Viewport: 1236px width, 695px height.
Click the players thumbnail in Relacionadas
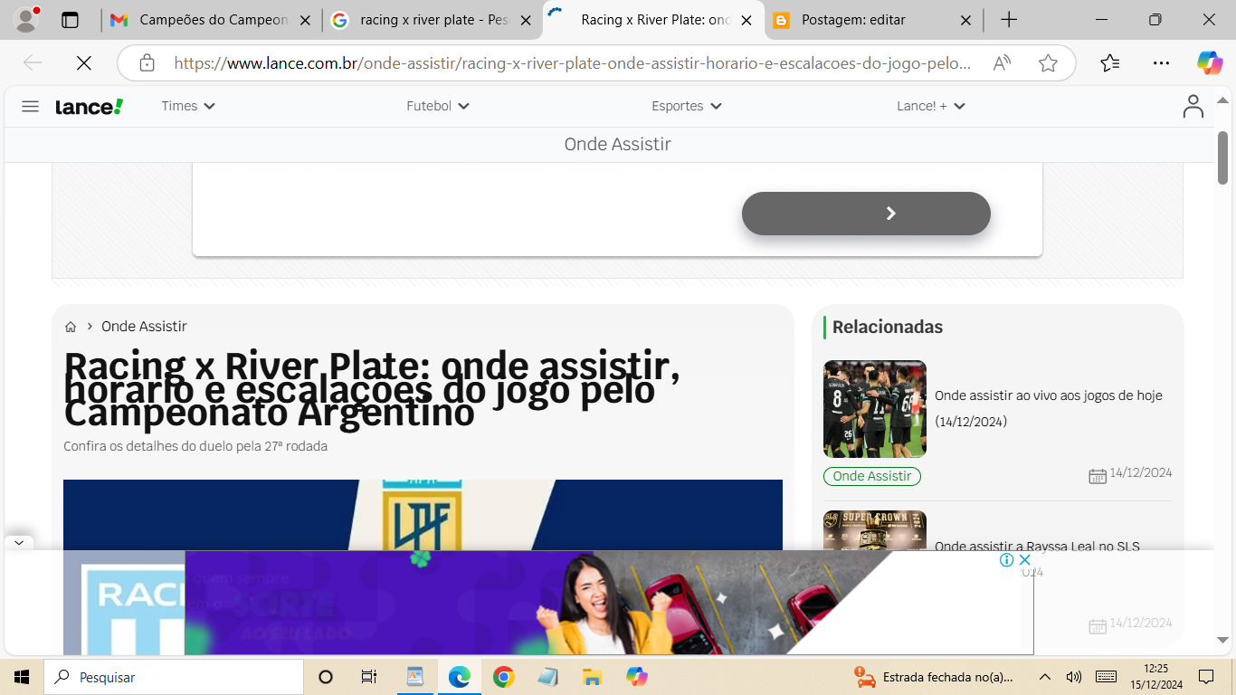click(875, 409)
